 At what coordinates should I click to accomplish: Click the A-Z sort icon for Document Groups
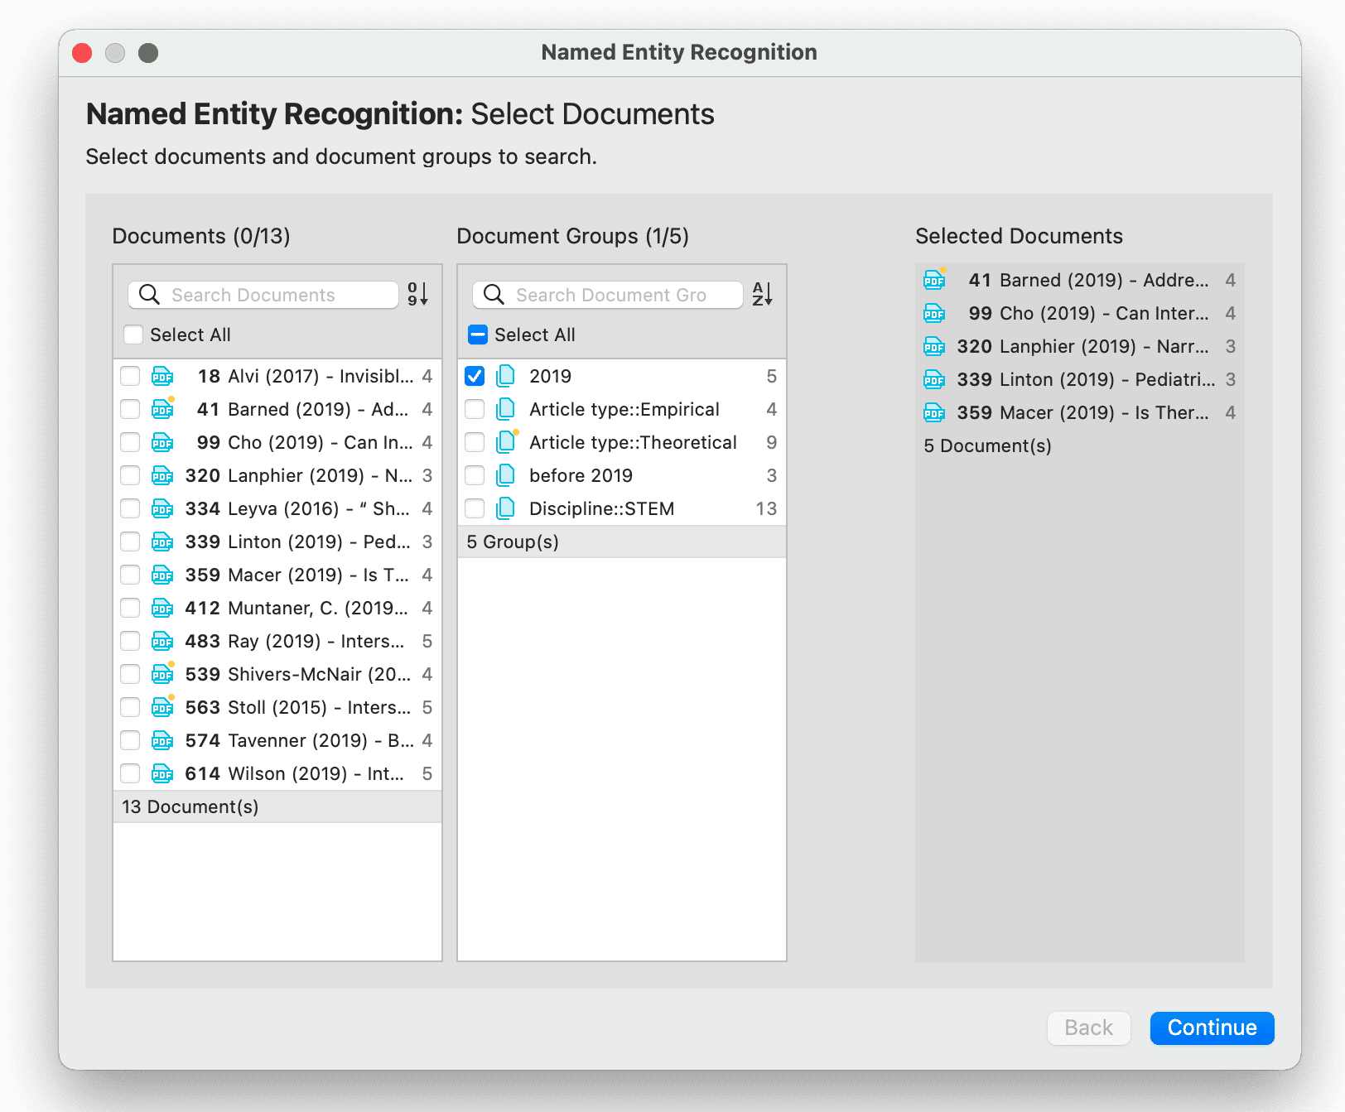click(763, 295)
